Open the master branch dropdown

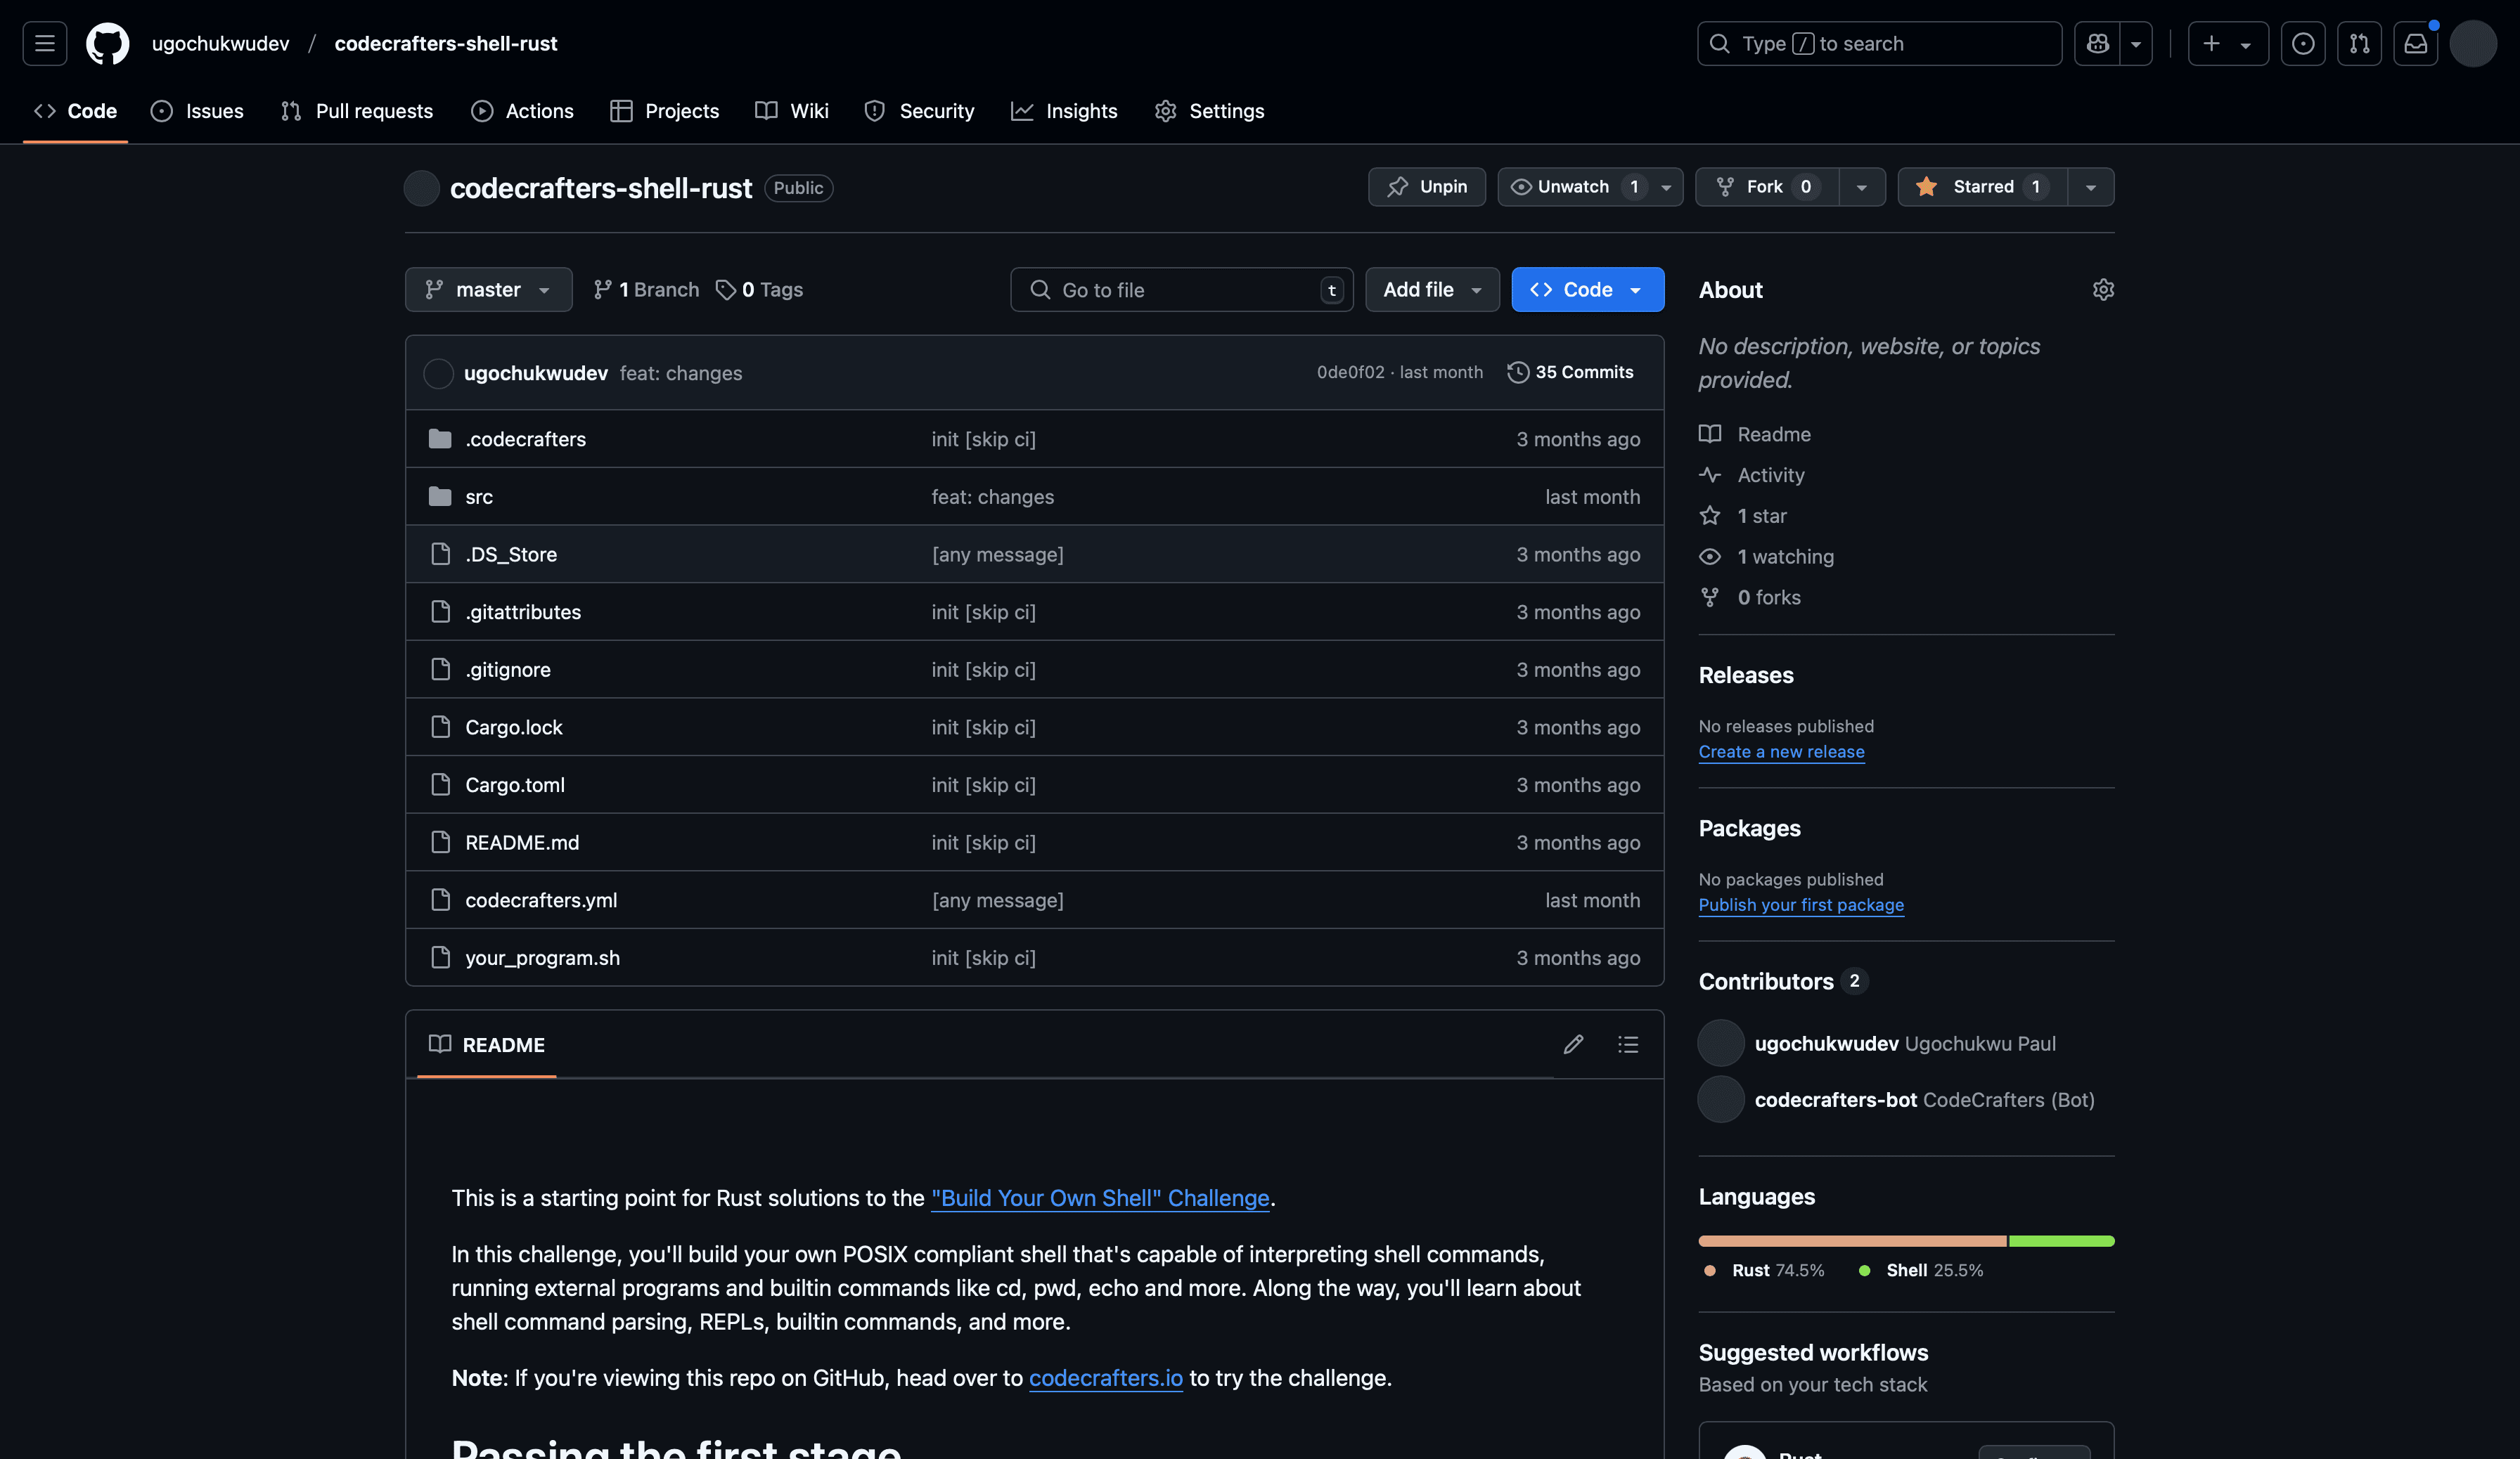(x=488, y=290)
